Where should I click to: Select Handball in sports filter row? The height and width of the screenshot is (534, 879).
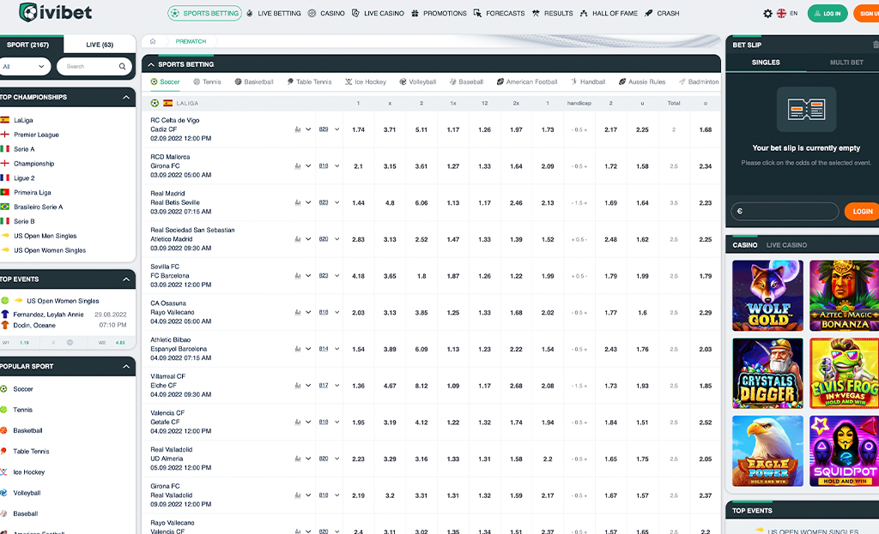point(588,81)
